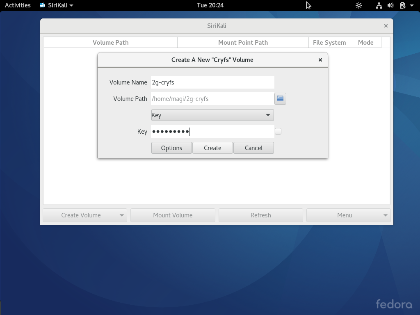Click the Refresh button
The height and width of the screenshot is (315, 420).
(x=260, y=215)
